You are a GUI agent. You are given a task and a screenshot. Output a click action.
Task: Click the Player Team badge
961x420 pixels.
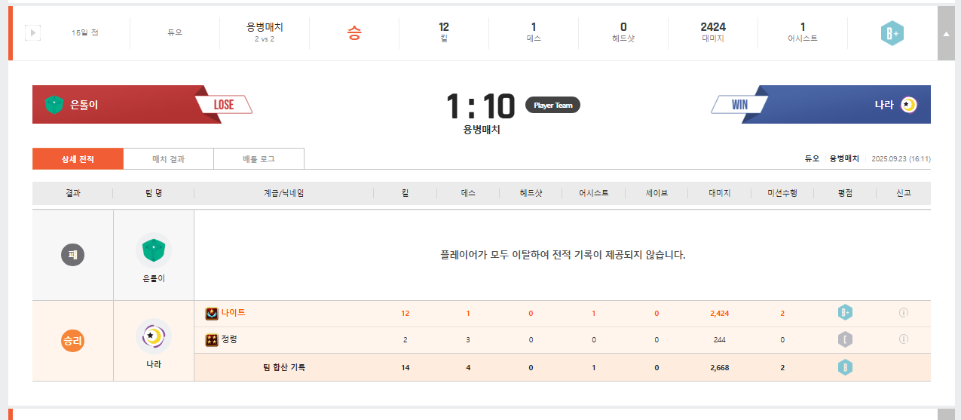click(x=552, y=106)
